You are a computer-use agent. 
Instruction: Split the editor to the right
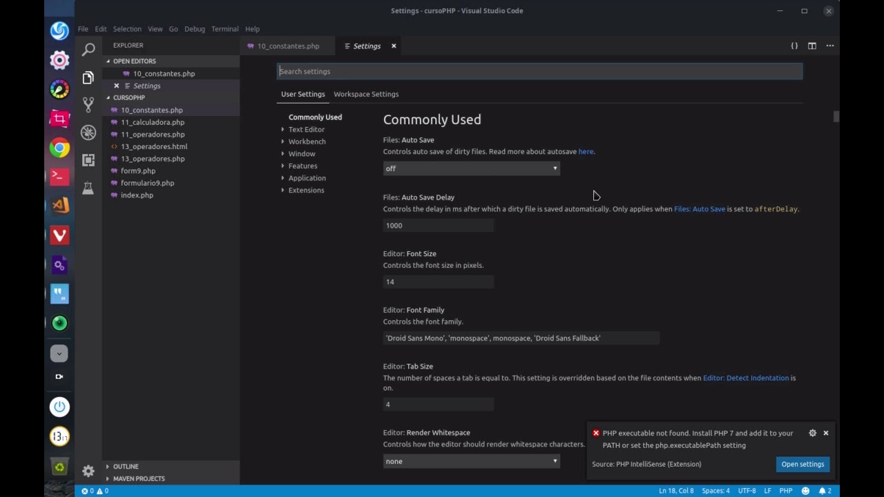coord(812,46)
